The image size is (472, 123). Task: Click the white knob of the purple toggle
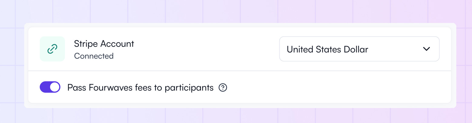tap(54, 87)
